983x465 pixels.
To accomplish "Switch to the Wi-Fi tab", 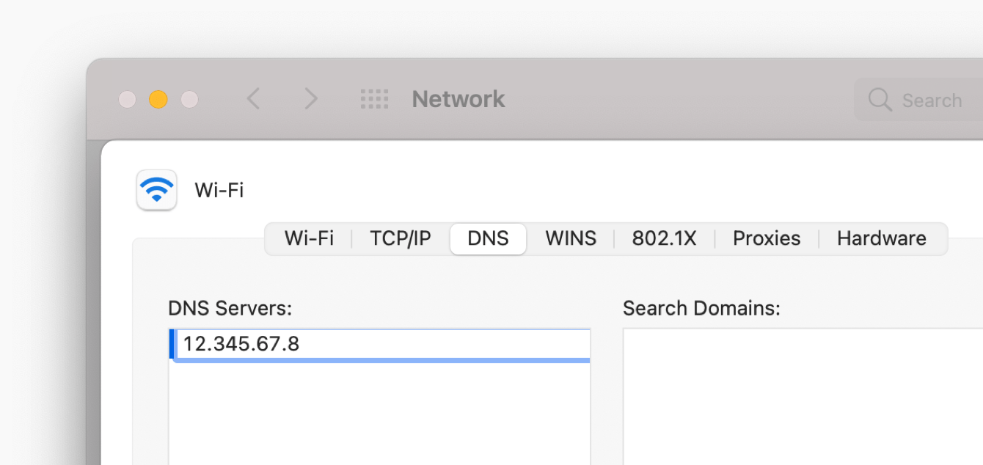I will (309, 238).
